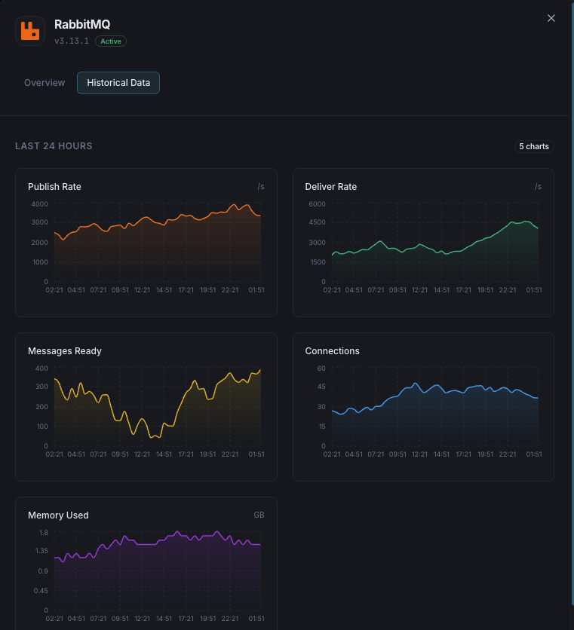Image resolution: width=574 pixels, height=630 pixels.
Task: Click the 02:21 timestamp under Publish Rate
Action: pos(54,289)
